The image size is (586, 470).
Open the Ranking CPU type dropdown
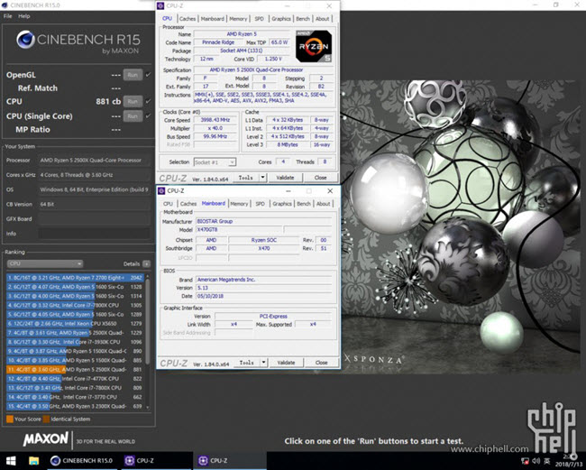coord(45,263)
